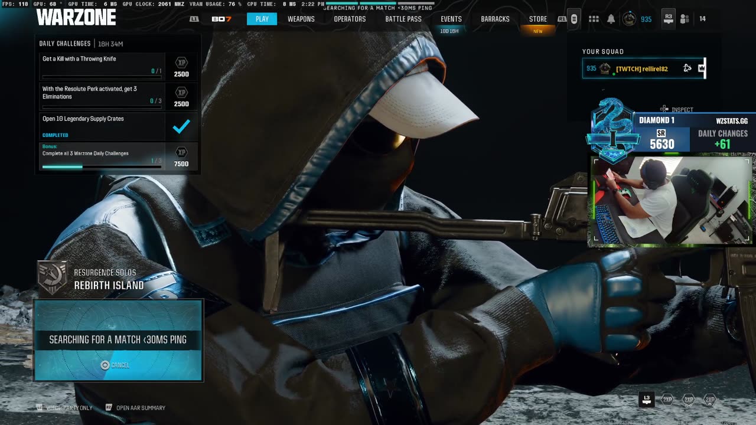756x425 pixels.
Task: Click the searching for a match panel
Action: coord(118,340)
